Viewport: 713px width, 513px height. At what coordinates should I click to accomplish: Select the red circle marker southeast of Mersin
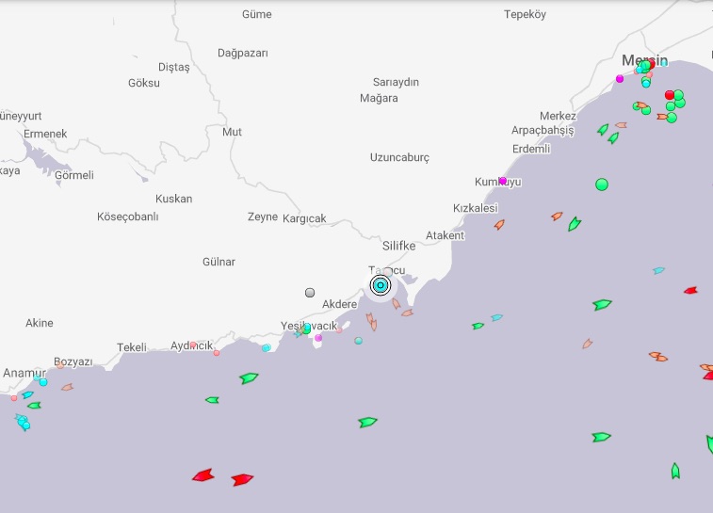(x=670, y=95)
